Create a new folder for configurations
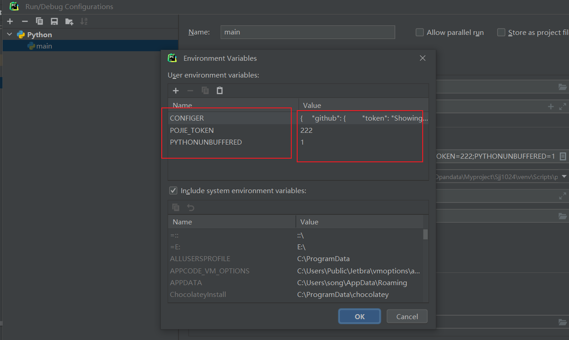Screen dimensions: 569x340 [69, 21]
